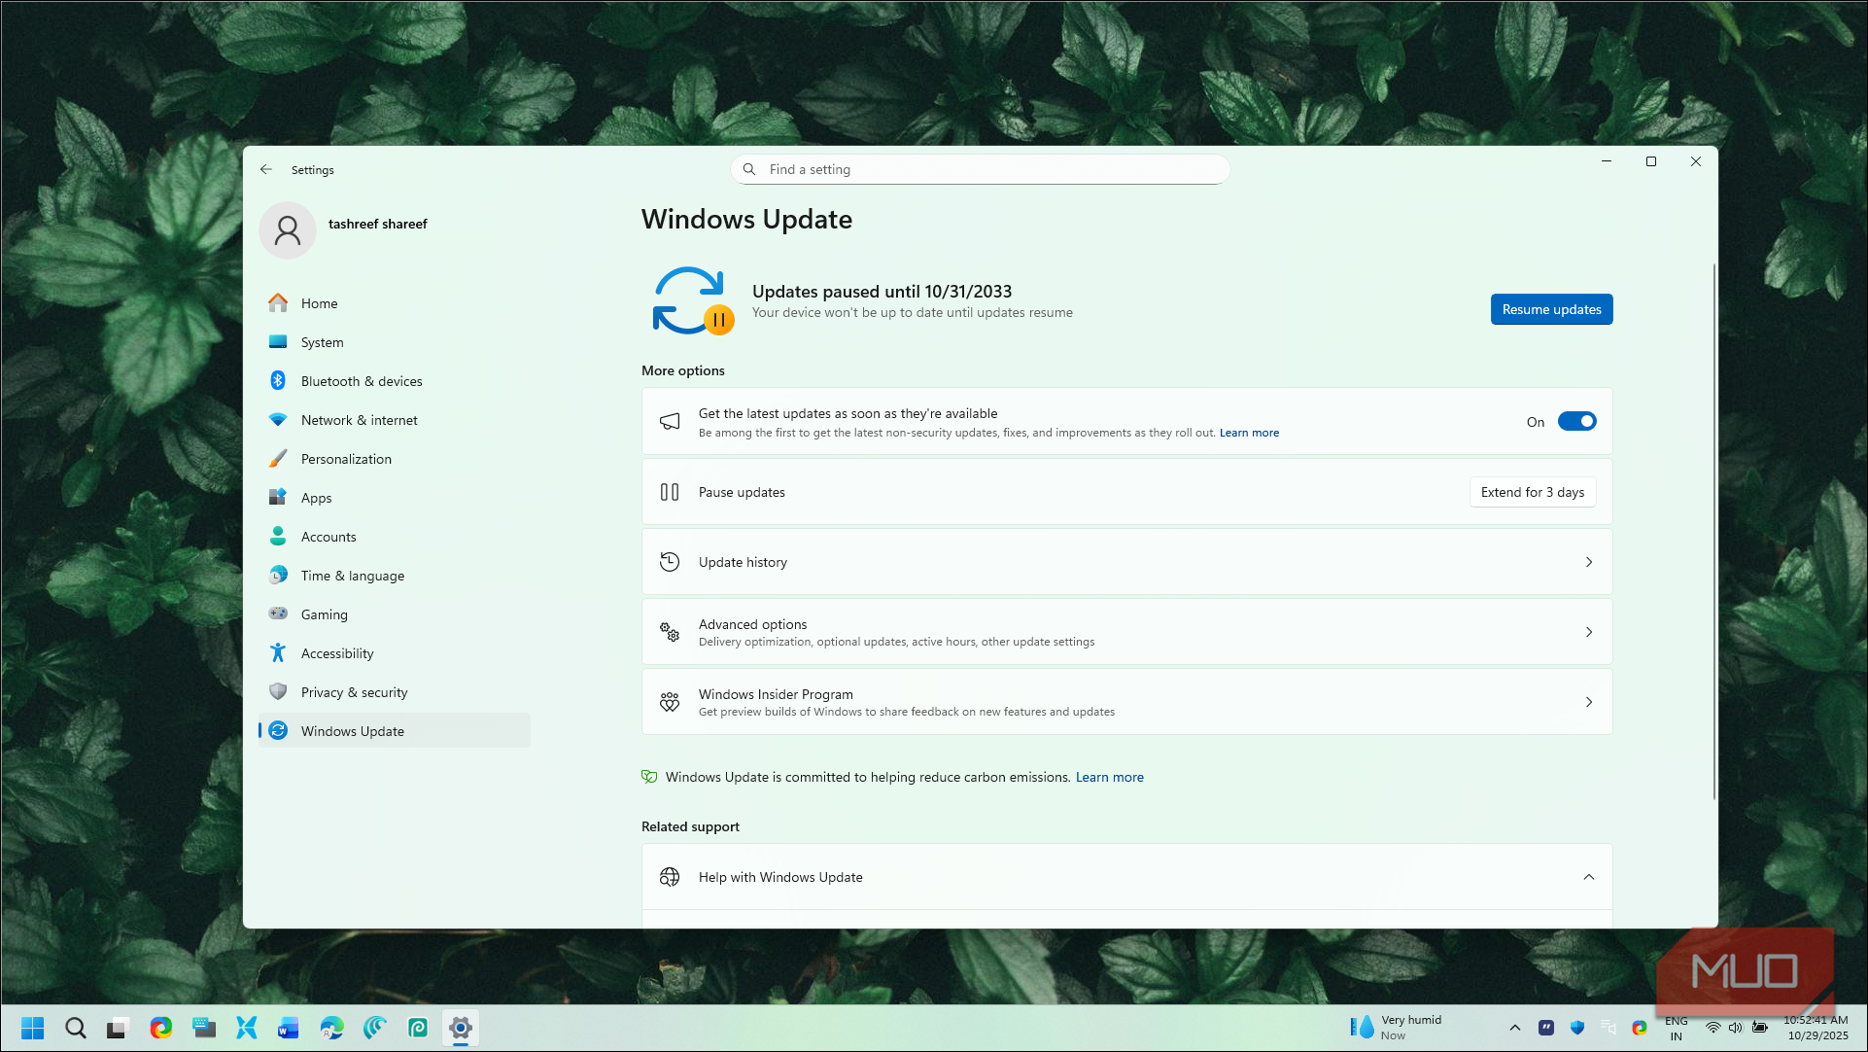Show hidden icons in system tray
Screen dimensions: 1868x1052
[x=1515, y=1028]
